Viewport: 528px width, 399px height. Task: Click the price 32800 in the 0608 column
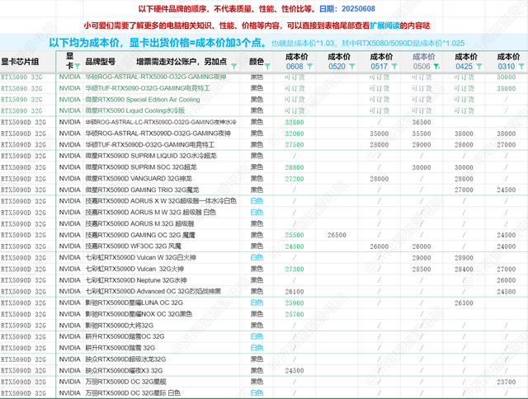tap(295, 122)
